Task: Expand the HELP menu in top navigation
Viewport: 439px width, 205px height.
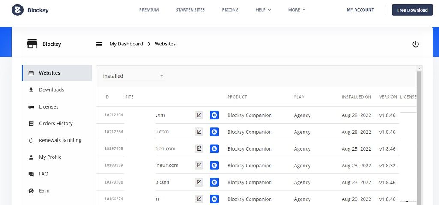Action: pyautogui.click(x=263, y=10)
